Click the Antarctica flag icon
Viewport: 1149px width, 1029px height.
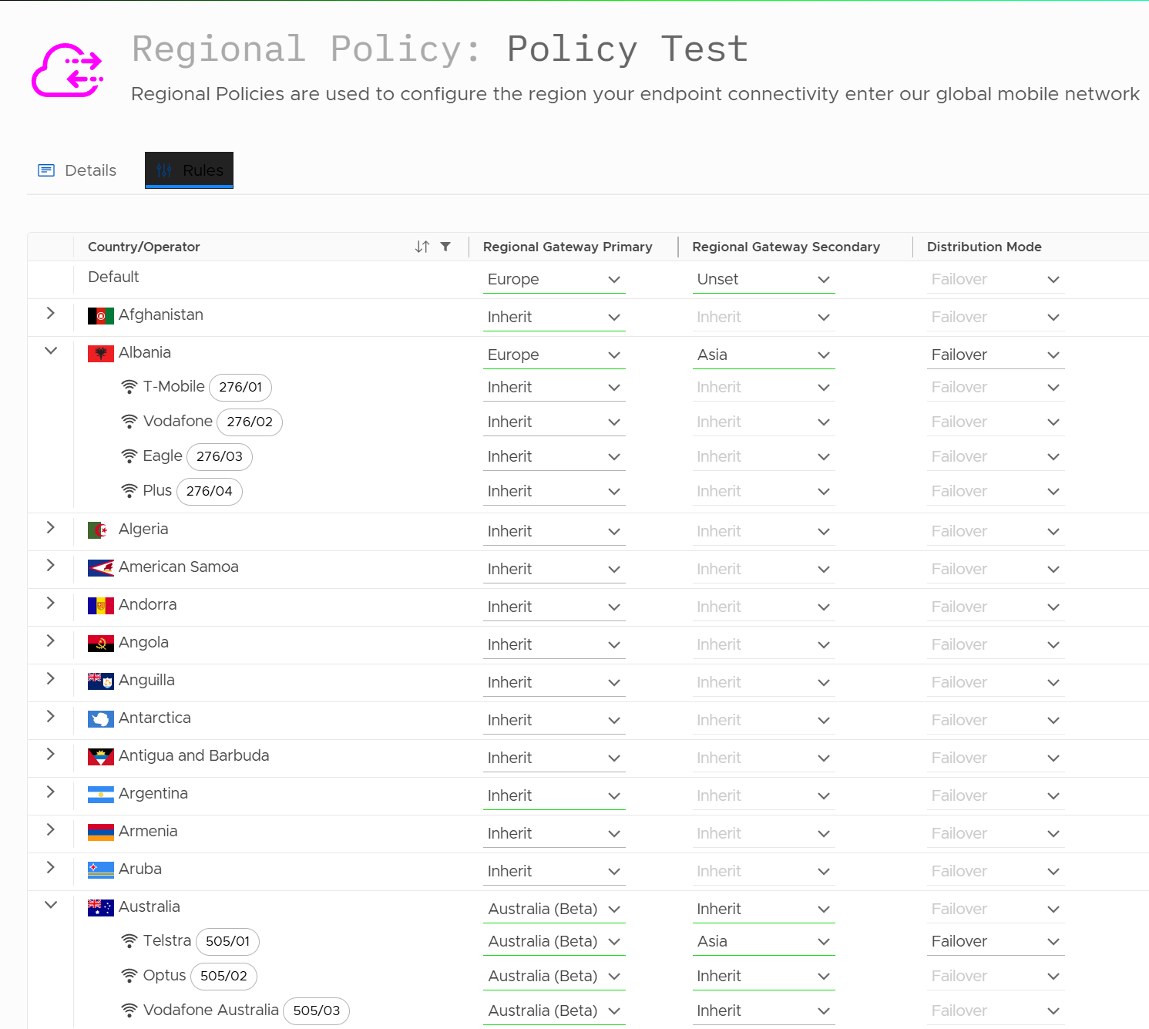(101, 718)
